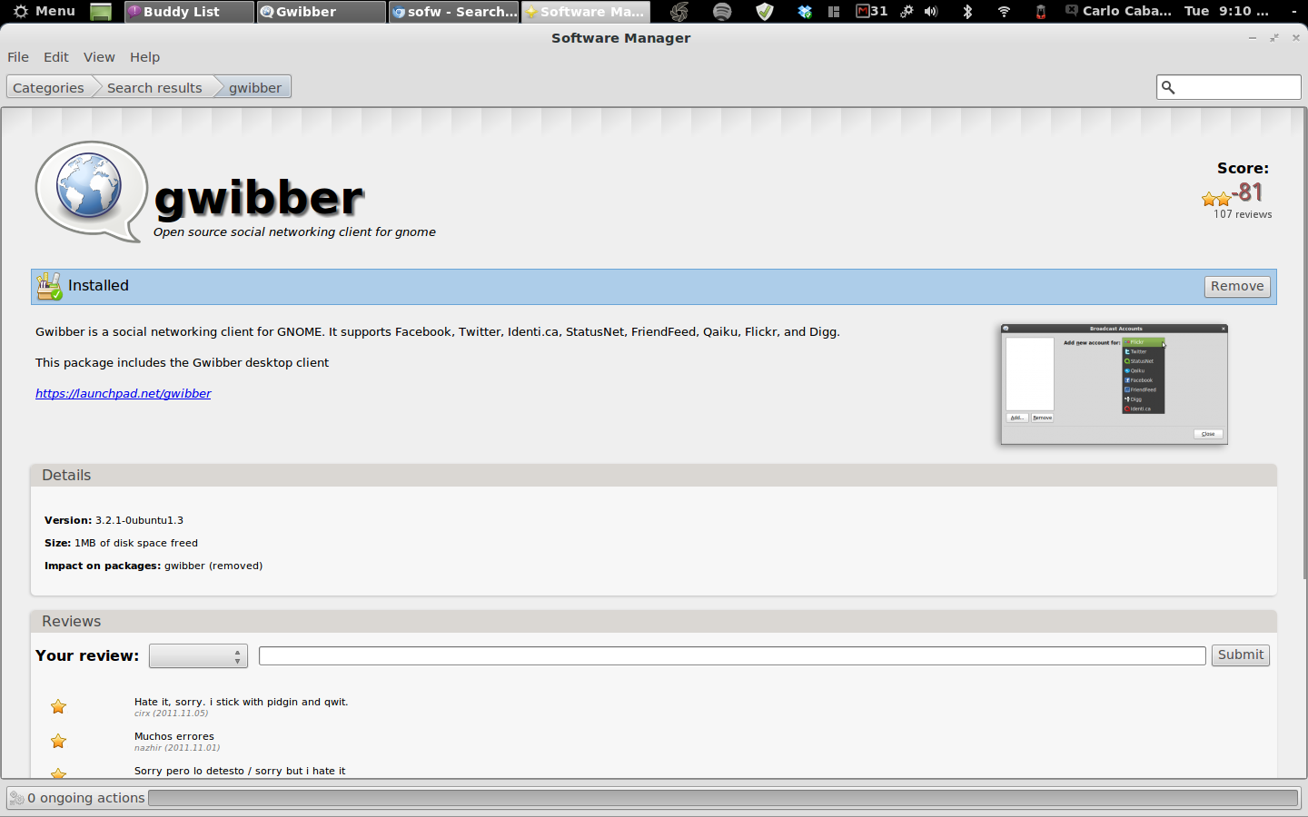Open the Edit menu
Viewport: 1308px width, 817px height.
click(x=56, y=57)
